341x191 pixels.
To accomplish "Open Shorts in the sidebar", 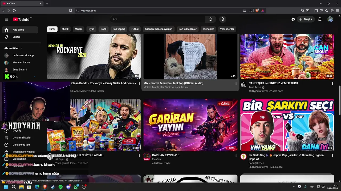I will 20,37.
